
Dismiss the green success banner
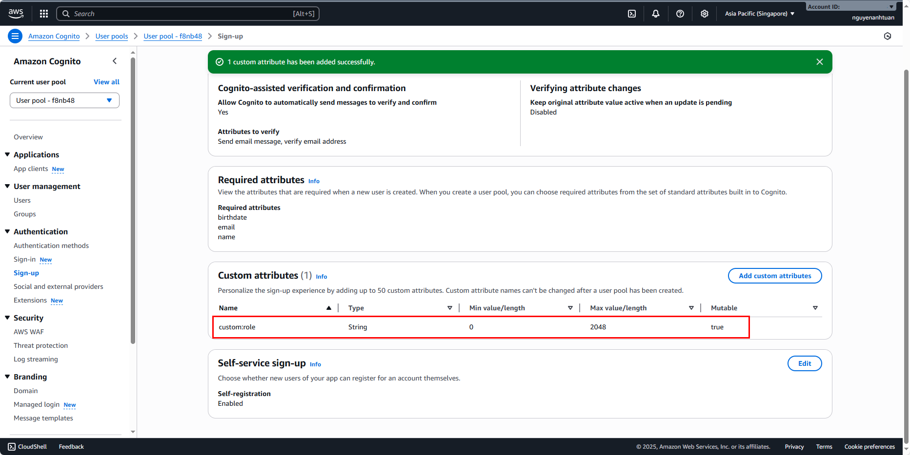pos(820,62)
